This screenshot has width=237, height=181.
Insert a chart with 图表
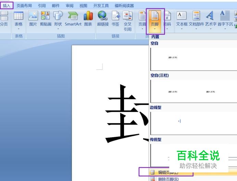click(x=88, y=19)
